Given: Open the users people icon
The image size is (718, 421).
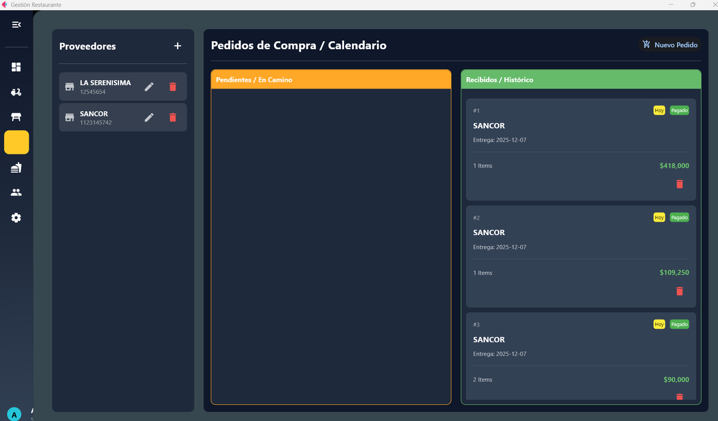Looking at the screenshot, I should point(16,193).
